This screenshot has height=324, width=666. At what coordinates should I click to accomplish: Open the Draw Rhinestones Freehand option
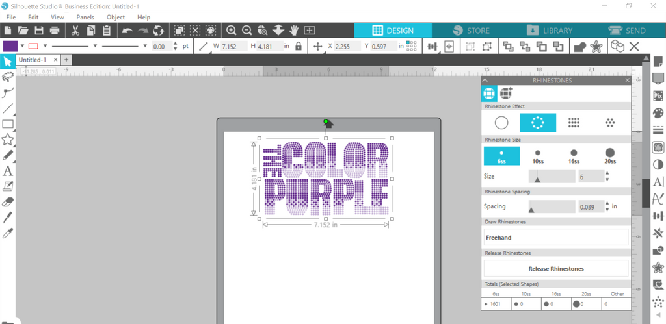[556, 238]
